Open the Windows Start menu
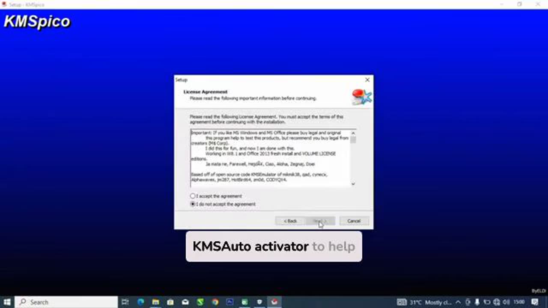 coord(7,302)
